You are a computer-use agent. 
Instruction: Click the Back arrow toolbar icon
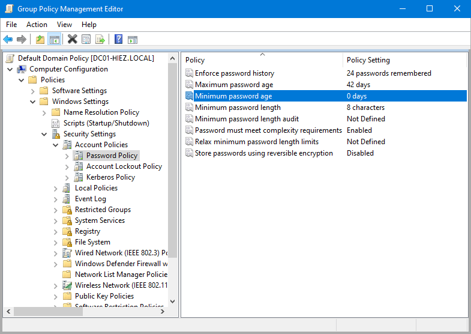(8, 40)
